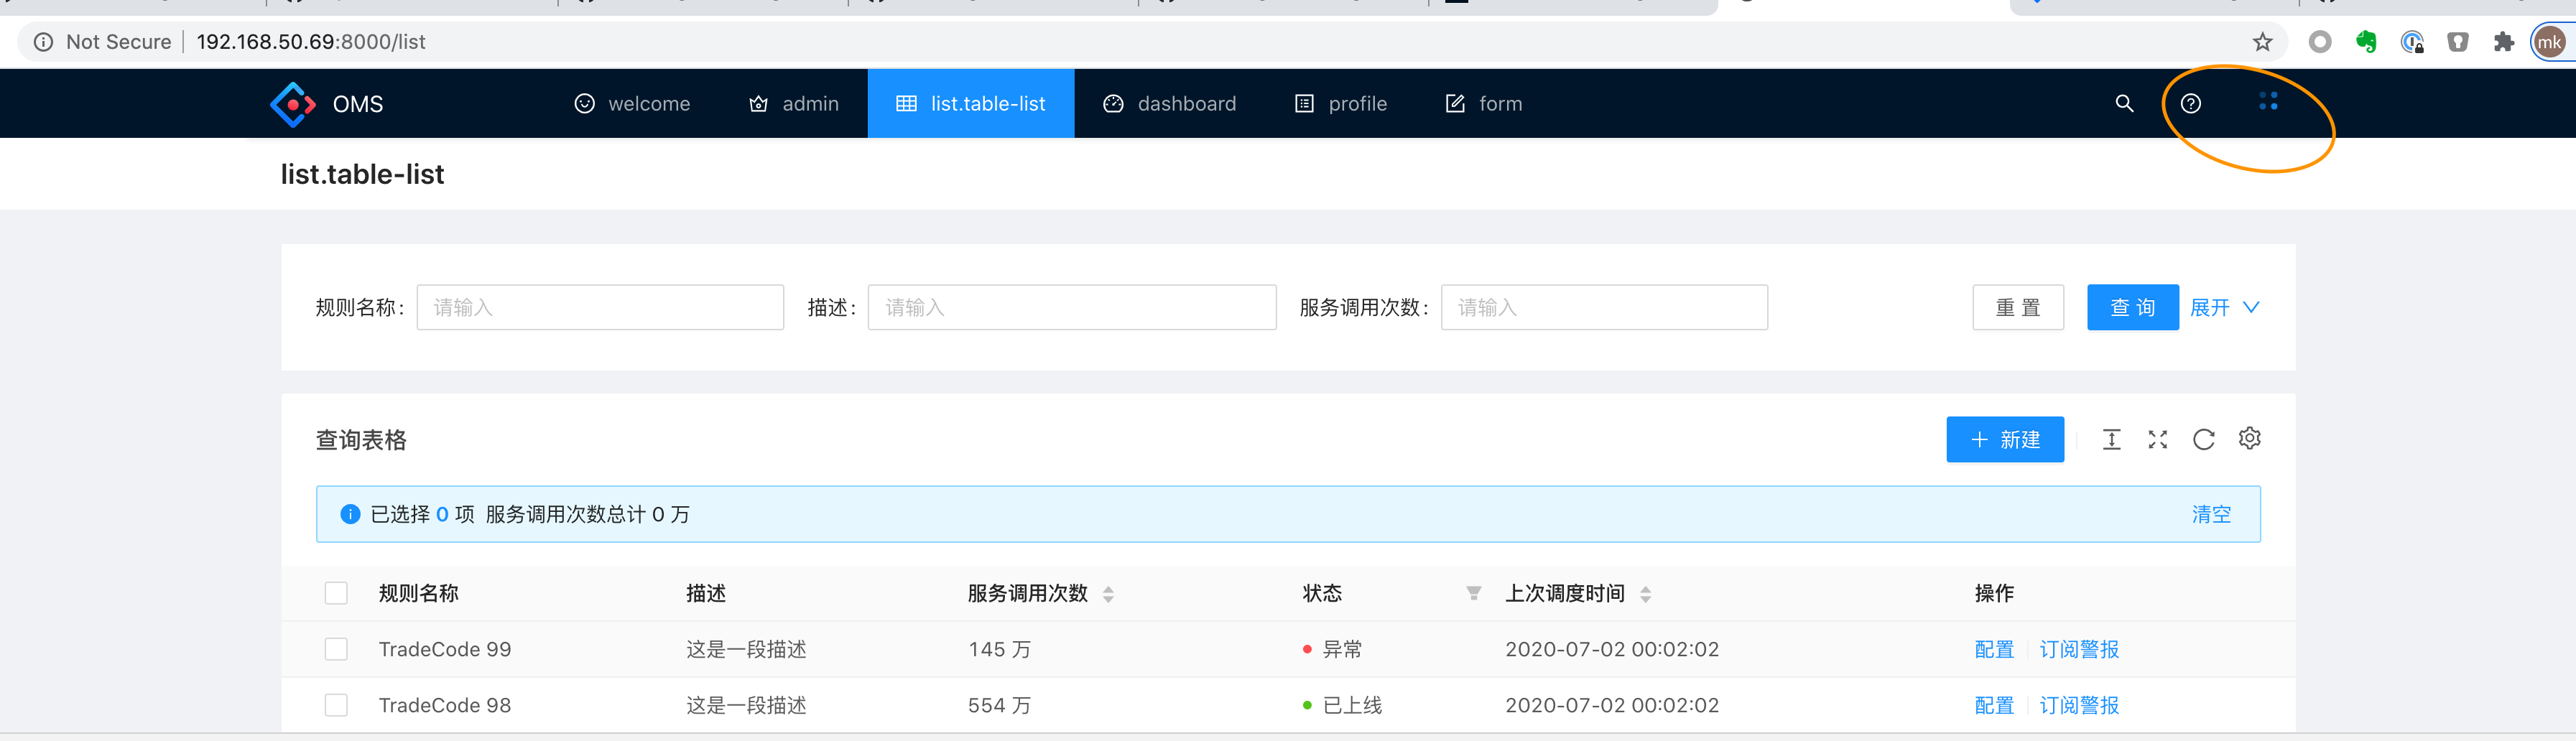Open the dashboard menu item

[1169, 103]
